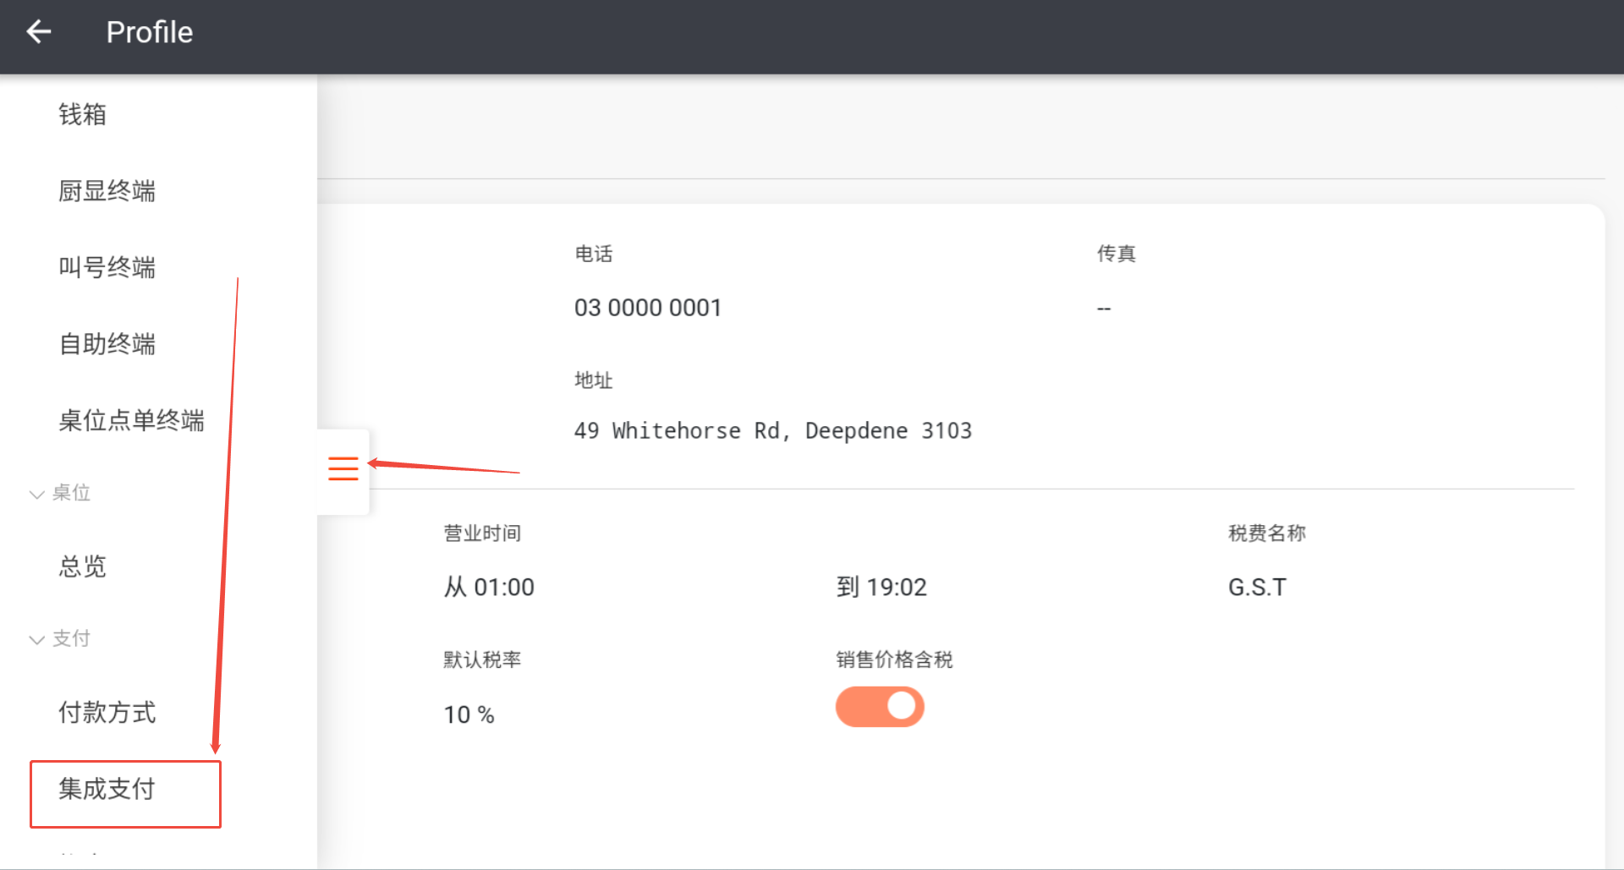Click the closing time 到 19:02

881,587
